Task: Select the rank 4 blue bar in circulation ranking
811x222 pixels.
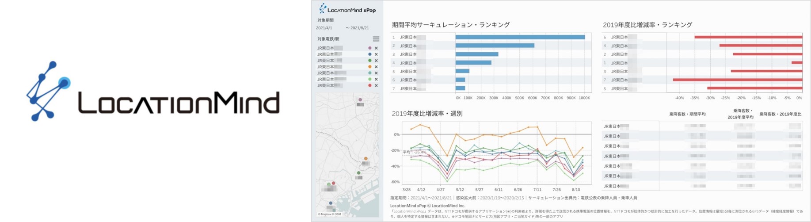Action: (473, 63)
